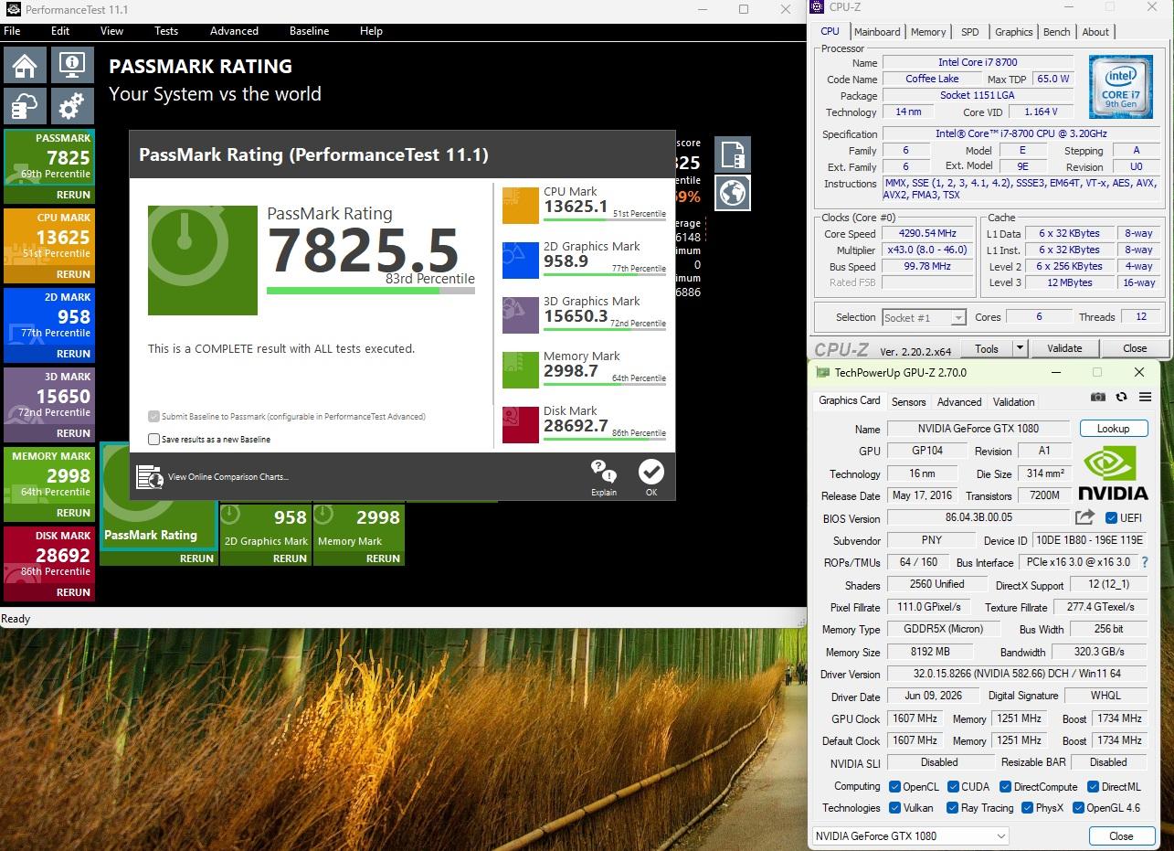Click the GPU-Z title bar app icon
Image resolution: width=1174 pixels, height=851 pixels.
click(822, 373)
